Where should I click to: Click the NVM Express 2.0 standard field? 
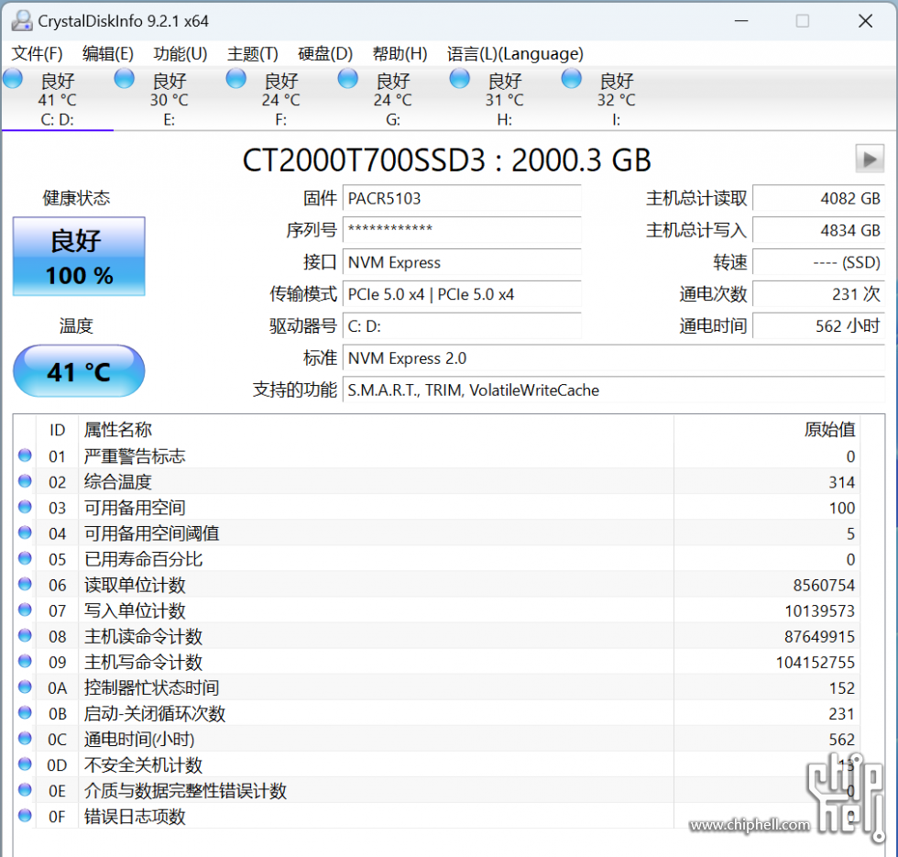614,358
